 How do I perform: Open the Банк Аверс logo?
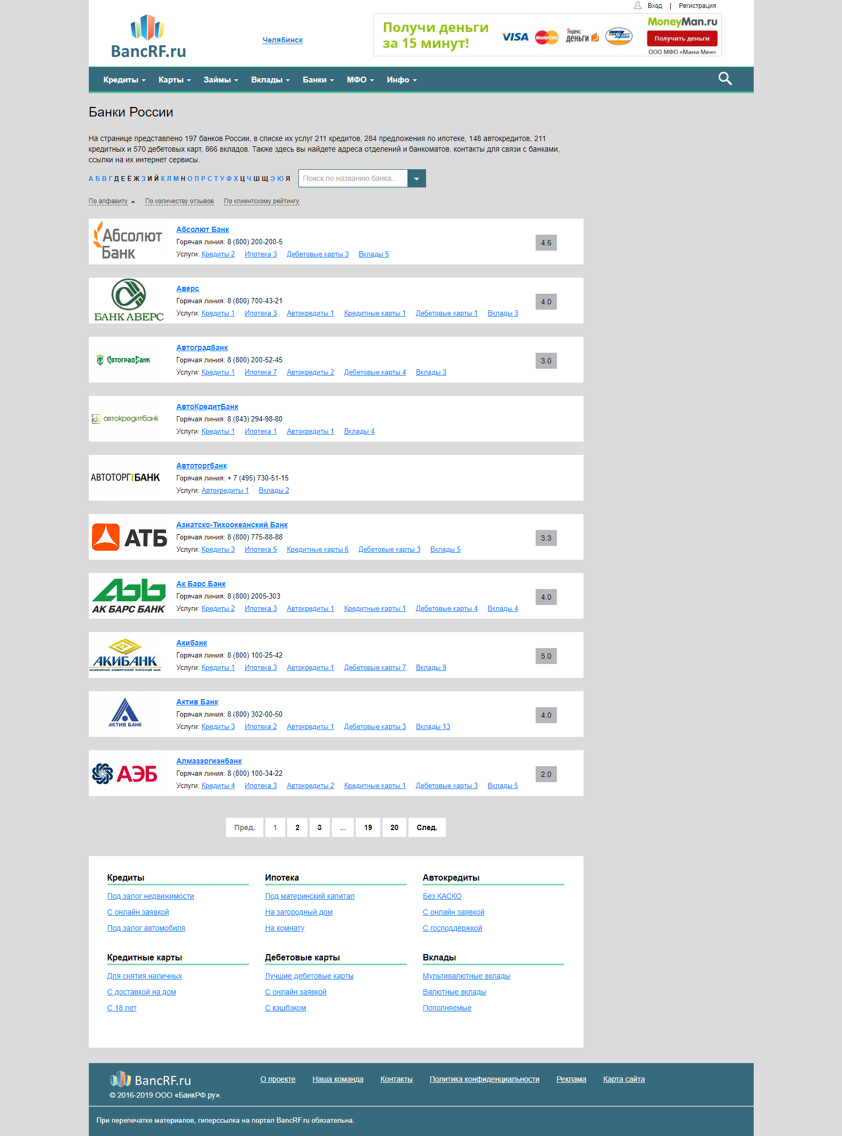129,300
